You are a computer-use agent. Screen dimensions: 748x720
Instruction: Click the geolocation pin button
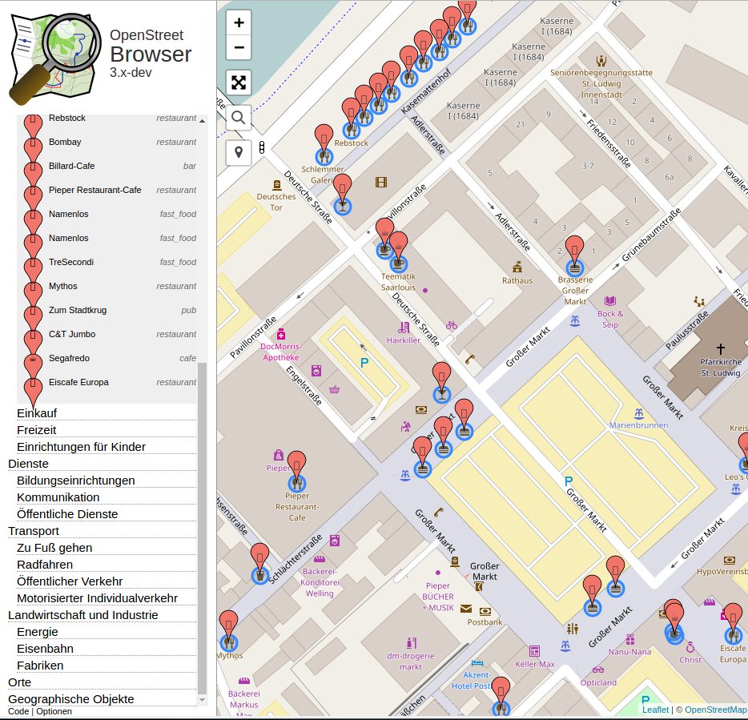pyautogui.click(x=239, y=152)
